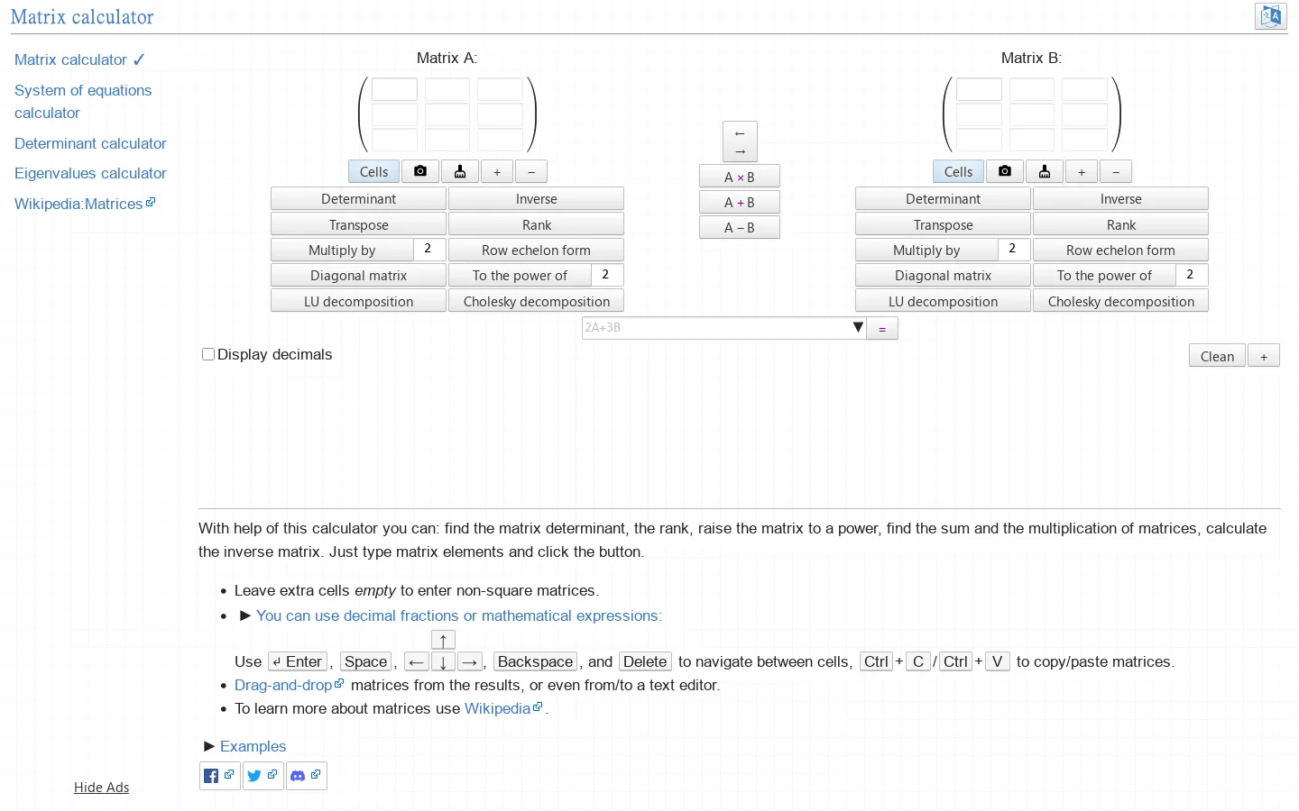
Task: Click the paste icon under Matrix A
Action: point(460,171)
